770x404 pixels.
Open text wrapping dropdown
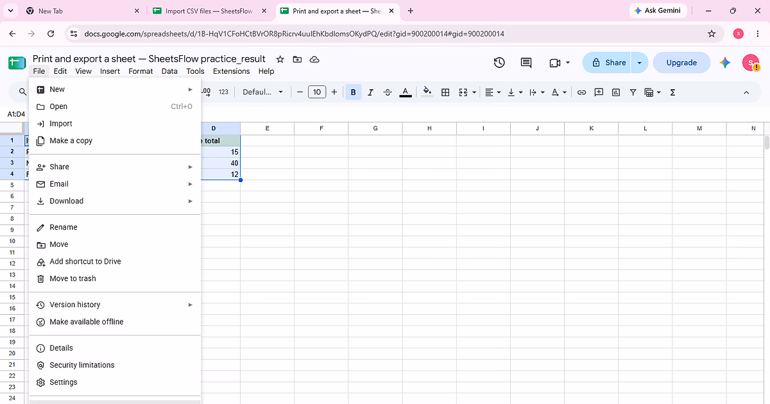coord(536,92)
